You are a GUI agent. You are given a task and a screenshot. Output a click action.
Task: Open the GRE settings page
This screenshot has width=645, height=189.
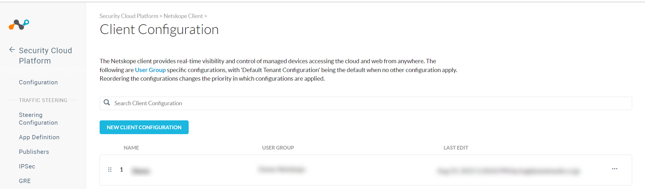[x=24, y=181]
